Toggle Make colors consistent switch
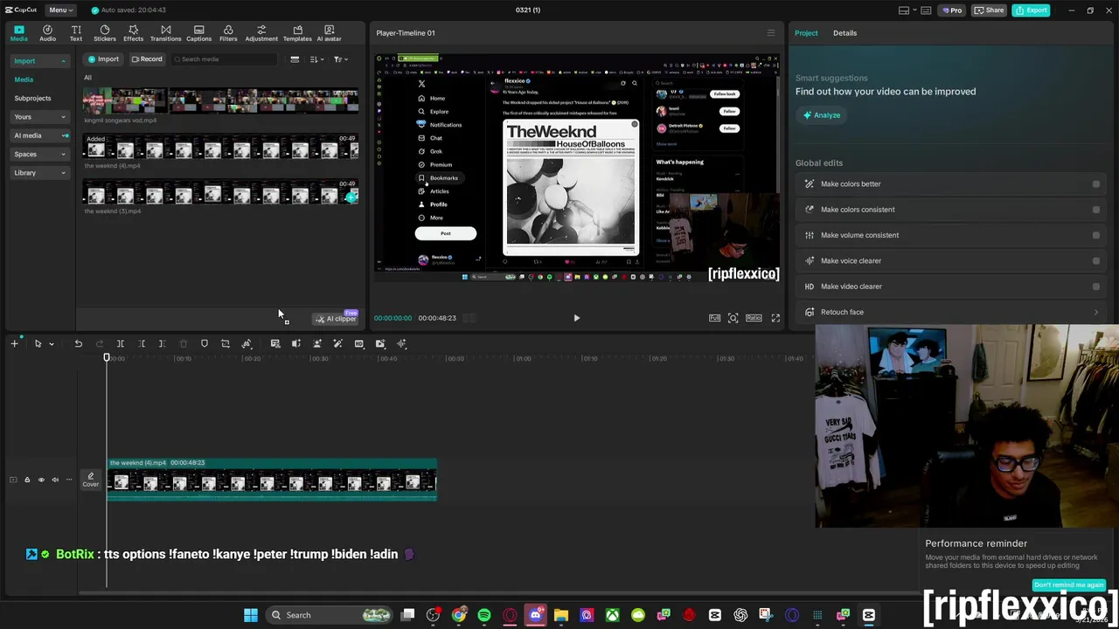The height and width of the screenshot is (629, 1119). click(x=1096, y=210)
